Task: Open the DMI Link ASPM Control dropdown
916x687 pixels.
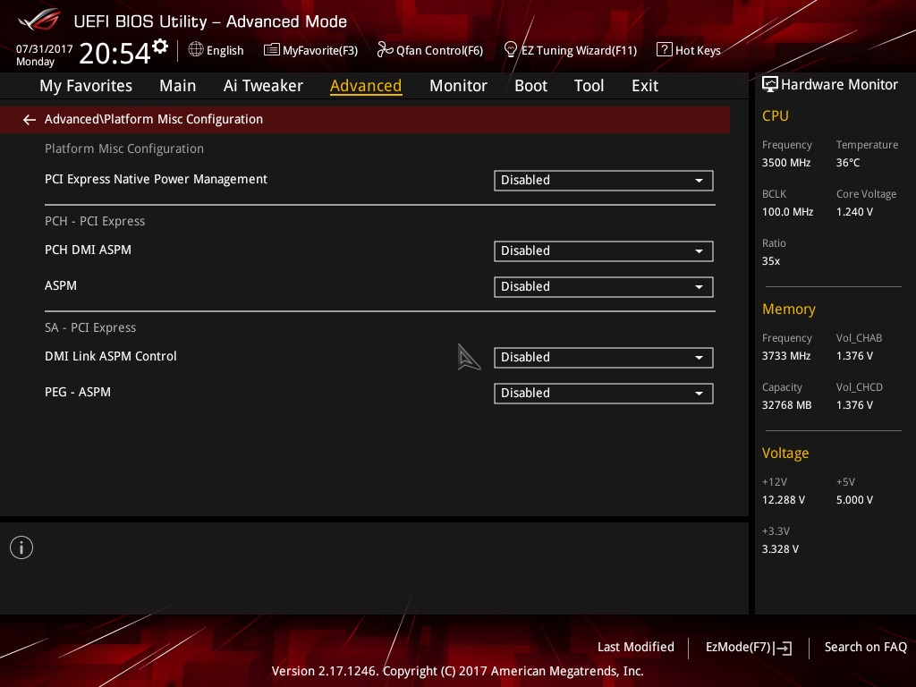Action: click(604, 358)
